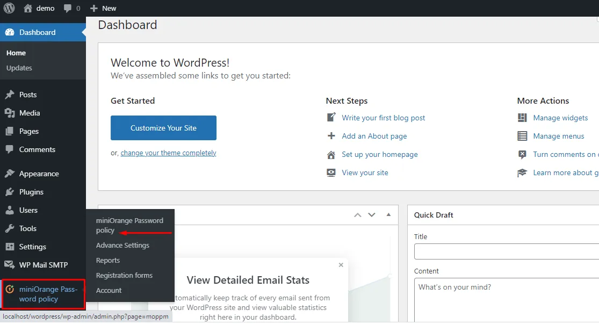
Task: Click the miniOrange orange logo icon
Action: pos(10,289)
